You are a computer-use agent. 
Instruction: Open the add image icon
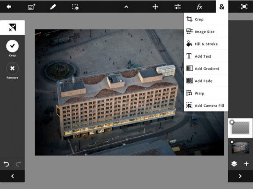(32, 7)
